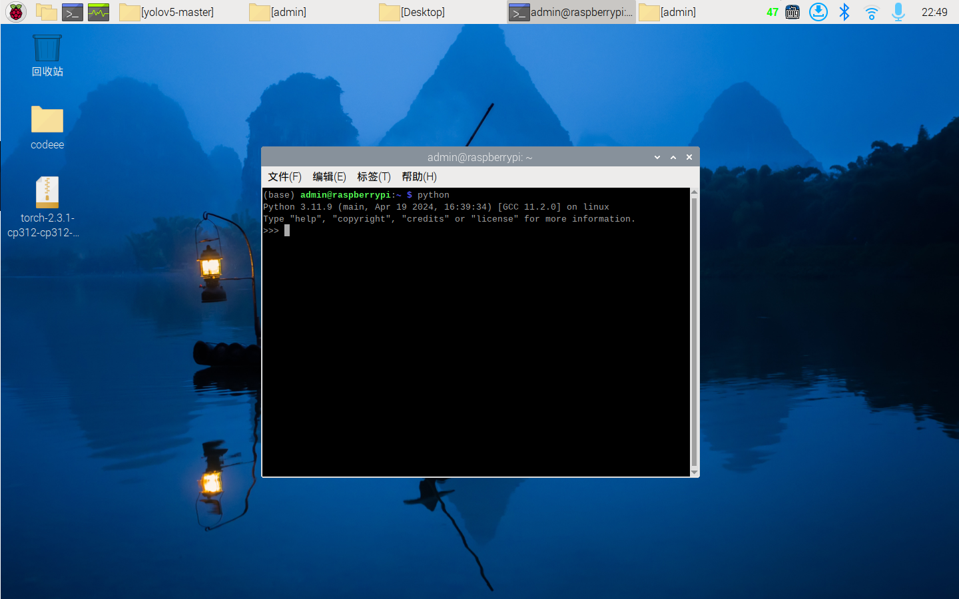Open the Wi-Fi network menu
Screen dimensions: 959x599
click(871, 12)
